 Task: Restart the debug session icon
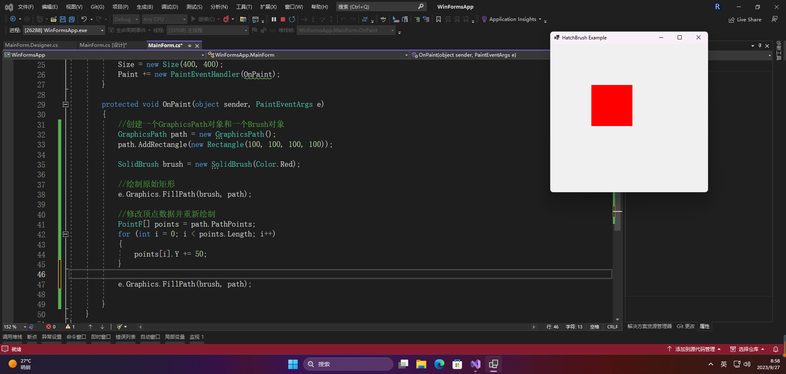[292, 19]
